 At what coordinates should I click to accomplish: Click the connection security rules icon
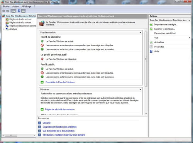pos(7,26)
